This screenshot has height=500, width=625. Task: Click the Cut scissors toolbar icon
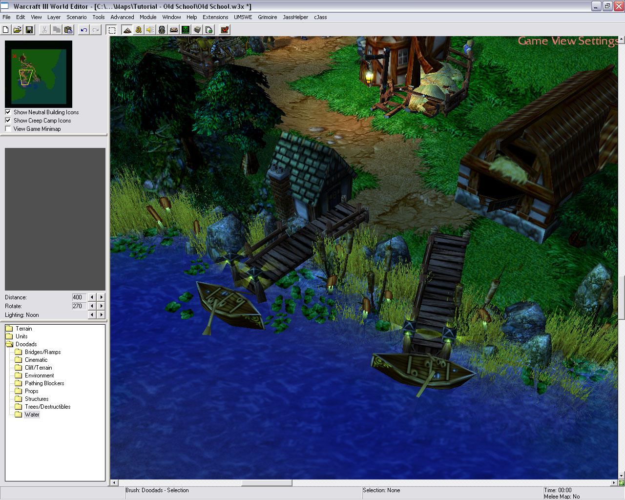coord(44,30)
